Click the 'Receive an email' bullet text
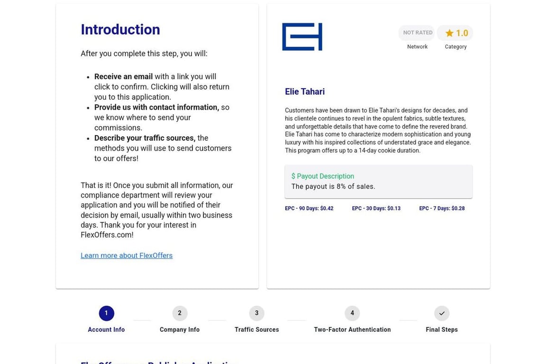This screenshot has height=364, width=546. [x=123, y=77]
